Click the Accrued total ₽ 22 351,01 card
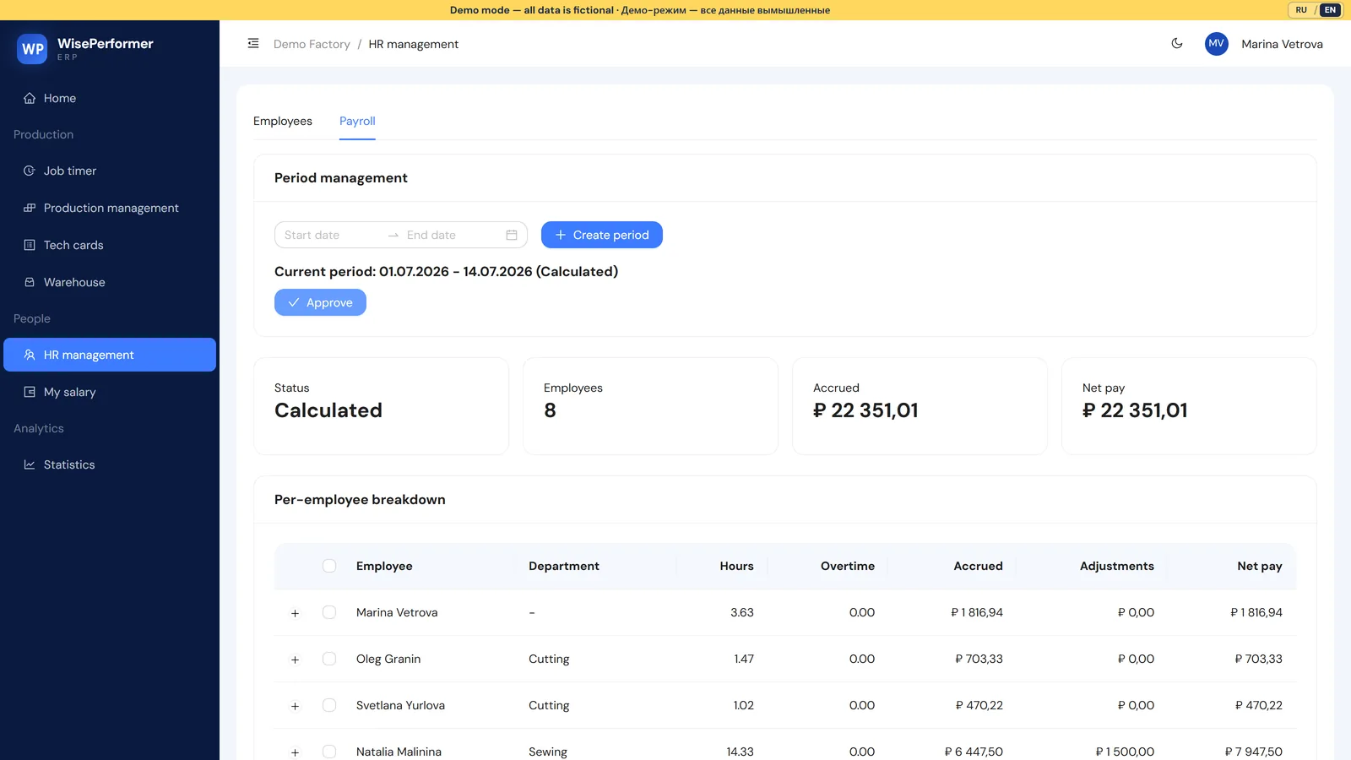1351x760 pixels. [920, 406]
